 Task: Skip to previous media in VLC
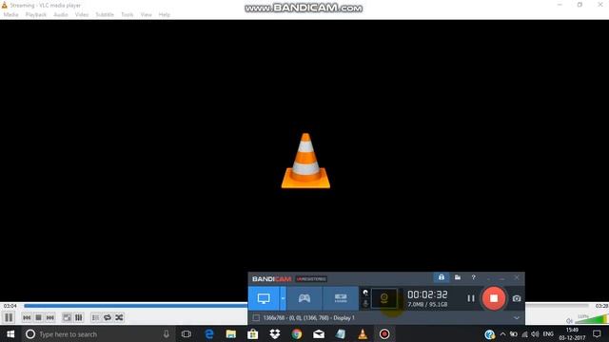tap(27, 317)
